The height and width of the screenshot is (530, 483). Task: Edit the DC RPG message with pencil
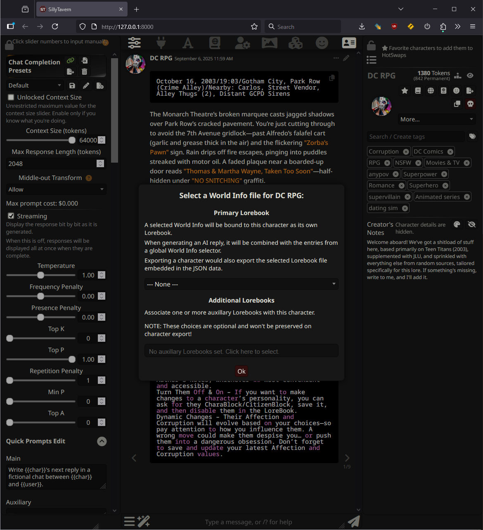click(346, 58)
